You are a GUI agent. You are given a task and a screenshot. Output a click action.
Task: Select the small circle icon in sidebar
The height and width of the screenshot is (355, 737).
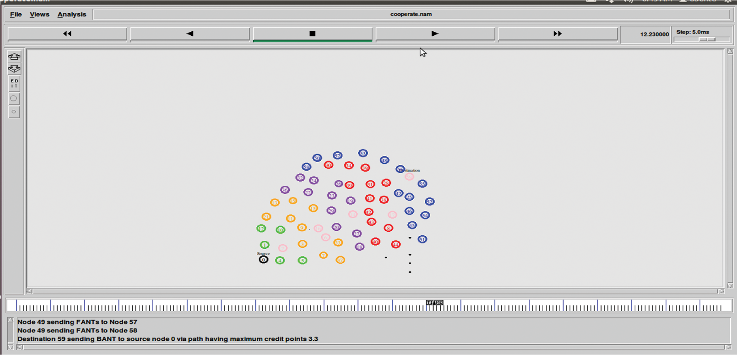14,112
